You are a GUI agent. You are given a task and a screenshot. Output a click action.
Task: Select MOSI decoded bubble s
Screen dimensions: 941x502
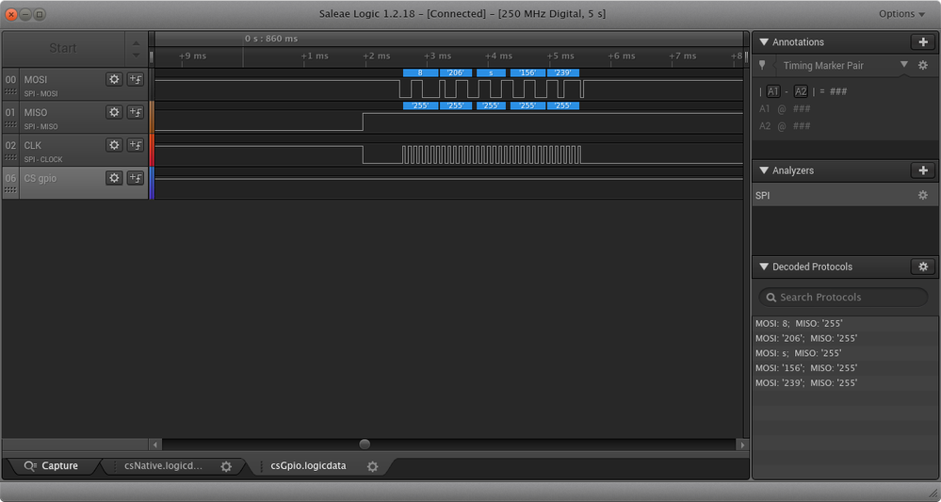coord(491,73)
